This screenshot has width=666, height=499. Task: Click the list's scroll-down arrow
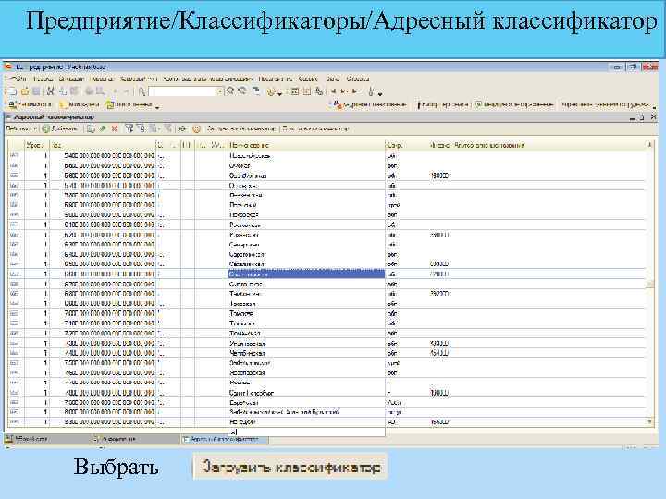[650, 421]
